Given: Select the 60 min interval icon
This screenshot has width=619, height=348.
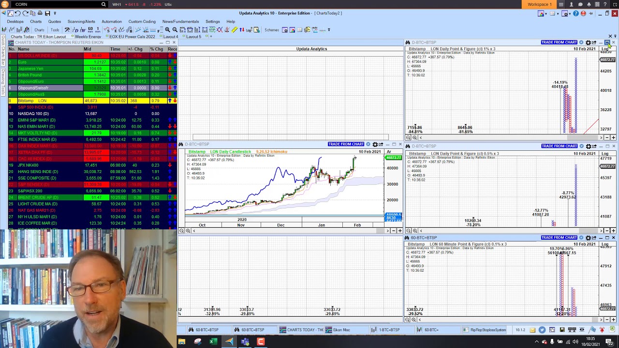Looking at the screenshot, I should pyautogui.click(x=90, y=29).
